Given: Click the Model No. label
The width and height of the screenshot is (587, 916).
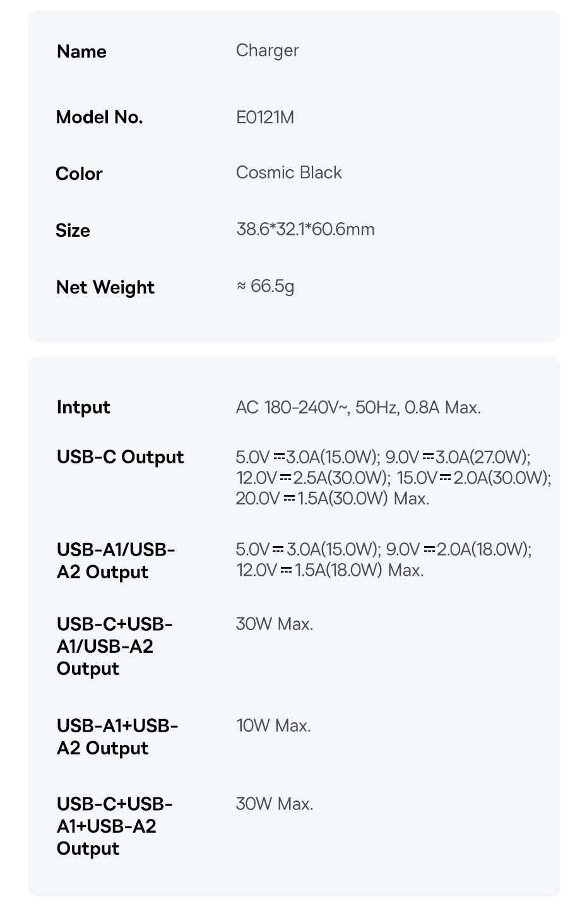Looking at the screenshot, I should (x=100, y=117).
